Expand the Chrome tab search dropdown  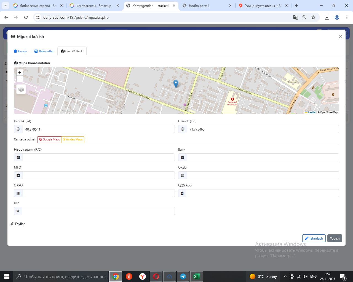pos(6,6)
